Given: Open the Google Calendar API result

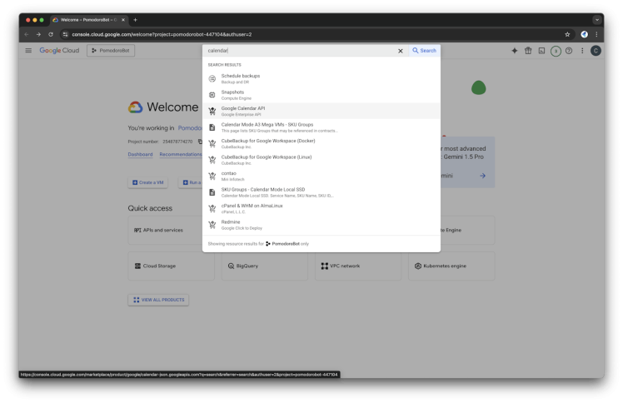Looking at the screenshot, I should point(321,112).
